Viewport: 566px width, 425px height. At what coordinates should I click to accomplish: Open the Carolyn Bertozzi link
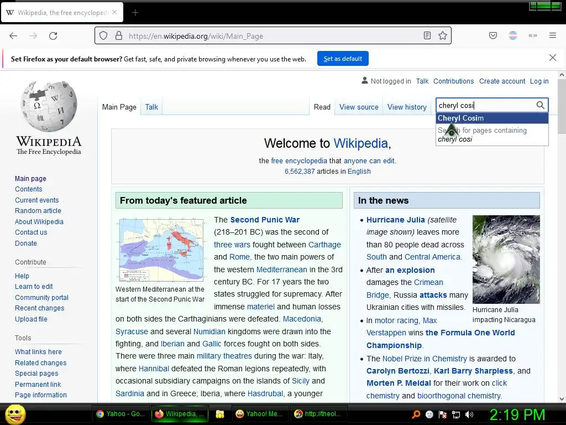pyautogui.click(x=397, y=371)
